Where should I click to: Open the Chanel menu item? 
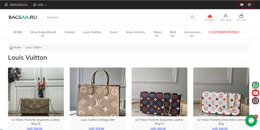click(69, 32)
